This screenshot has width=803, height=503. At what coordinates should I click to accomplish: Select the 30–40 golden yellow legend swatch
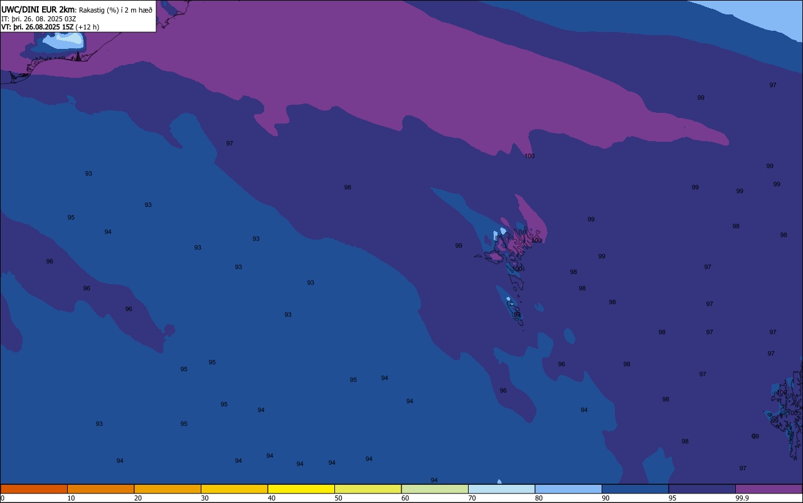235,489
